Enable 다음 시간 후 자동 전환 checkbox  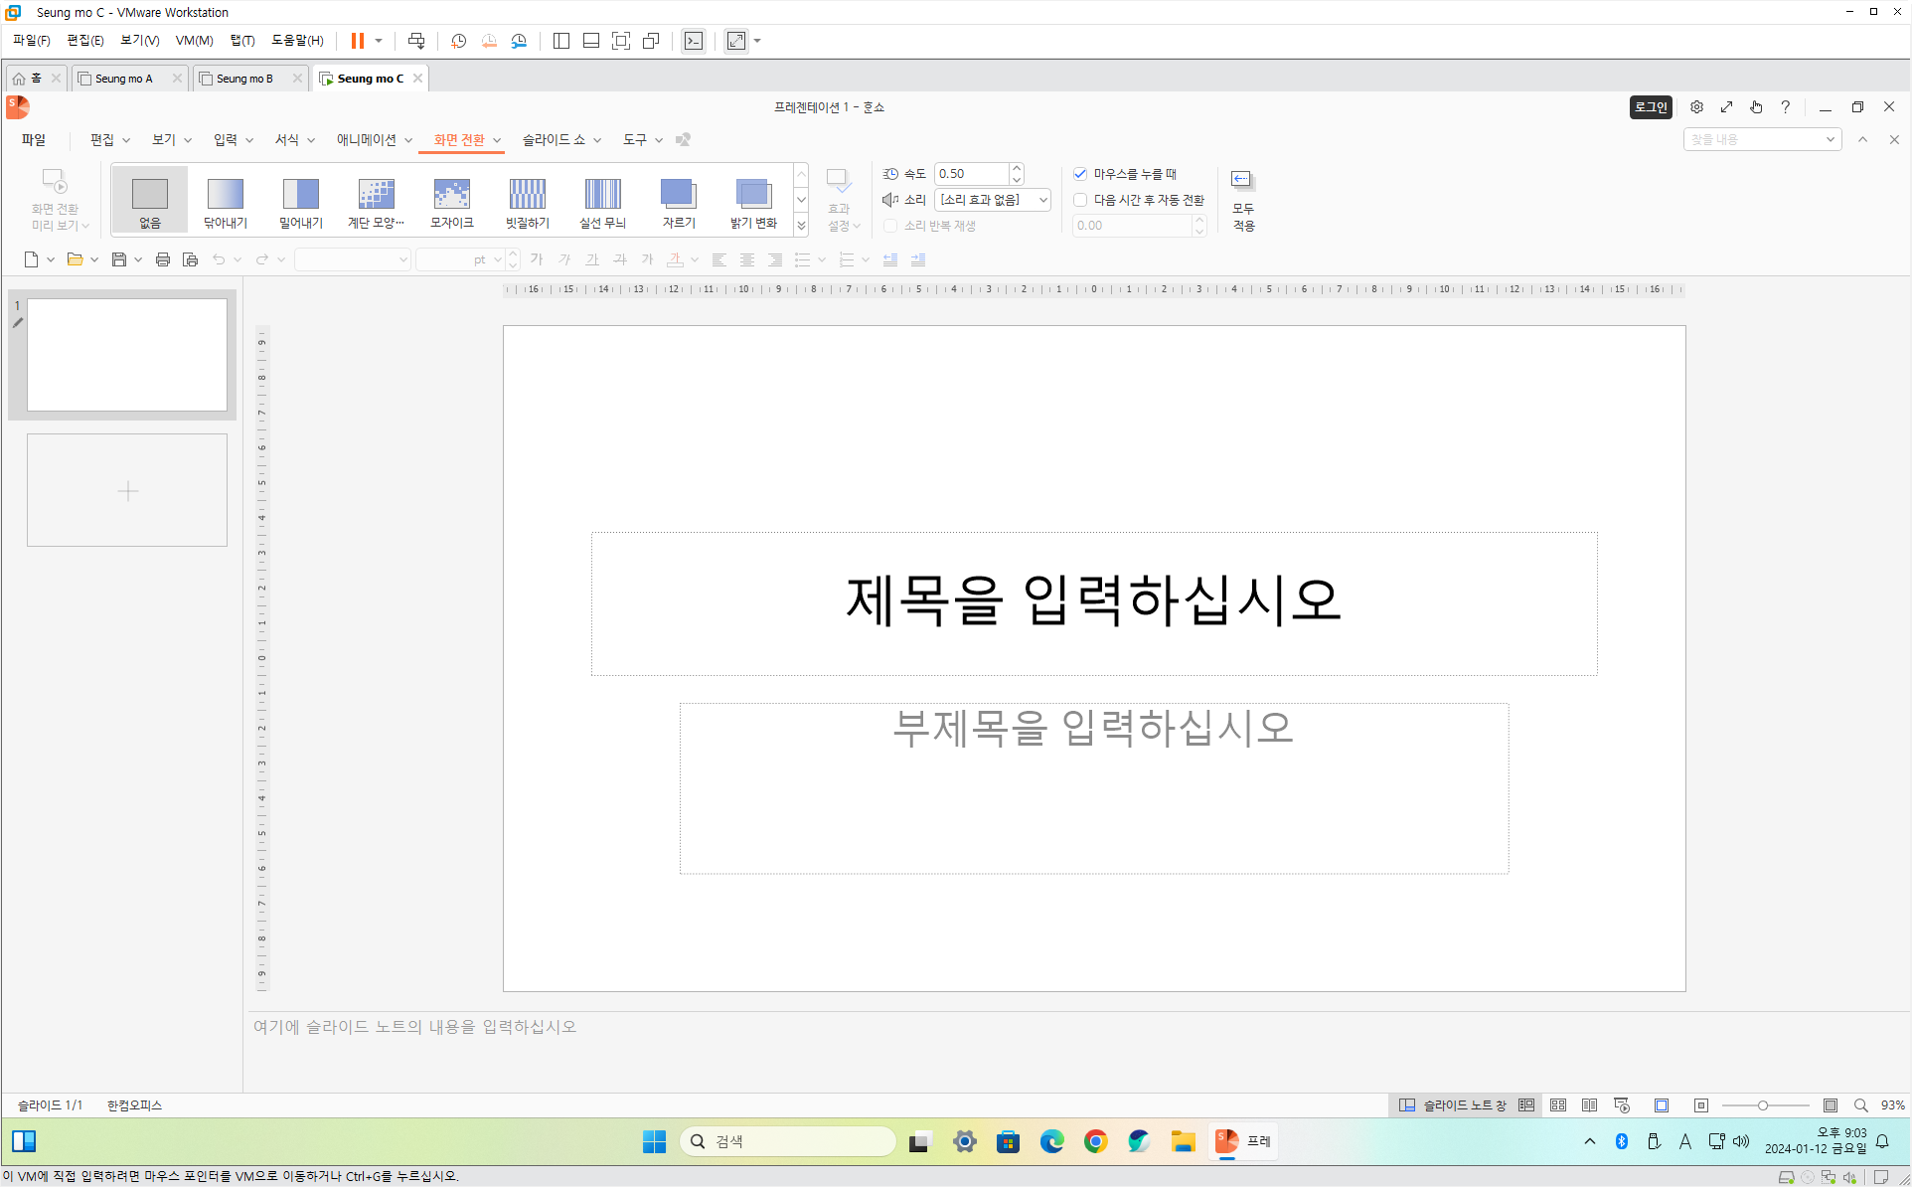pyautogui.click(x=1080, y=200)
